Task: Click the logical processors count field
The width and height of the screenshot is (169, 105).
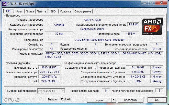Action: [159, 91]
